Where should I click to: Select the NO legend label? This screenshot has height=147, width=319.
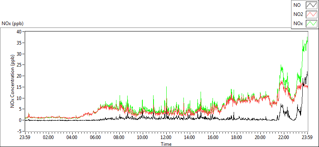point(297,5)
